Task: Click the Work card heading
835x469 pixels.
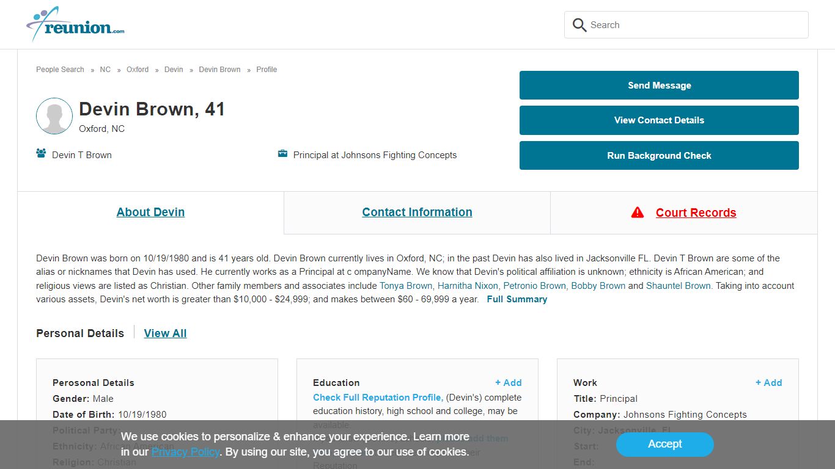Action: tap(585, 383)
